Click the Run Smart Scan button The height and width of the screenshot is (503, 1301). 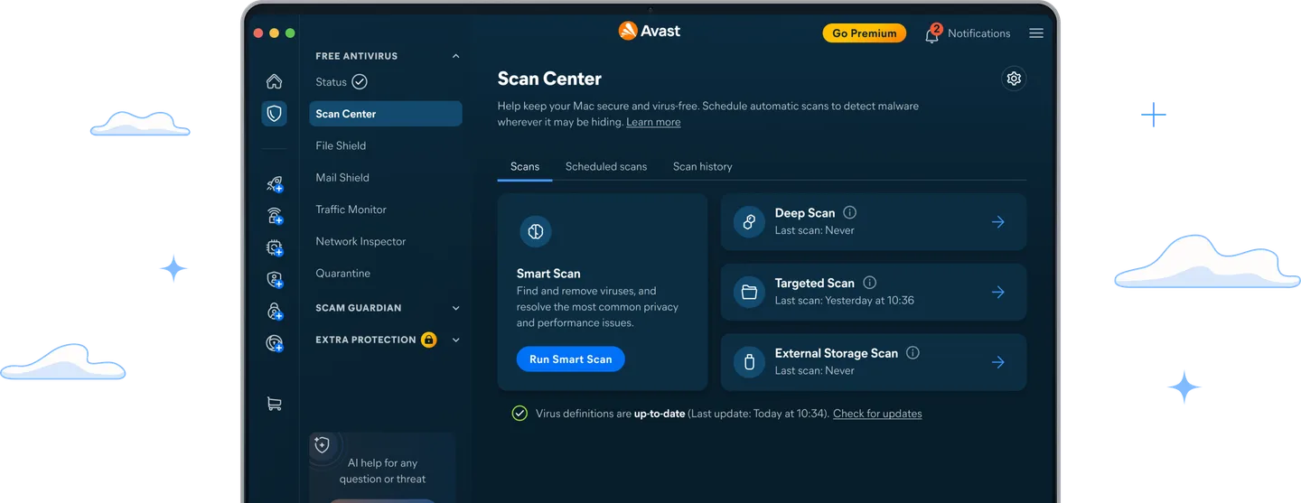point(570,359)
